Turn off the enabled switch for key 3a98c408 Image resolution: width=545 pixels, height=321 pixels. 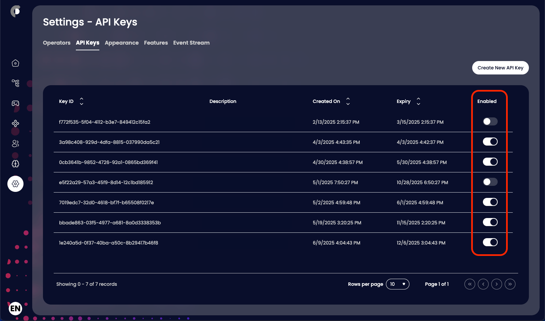click(490, 142)
